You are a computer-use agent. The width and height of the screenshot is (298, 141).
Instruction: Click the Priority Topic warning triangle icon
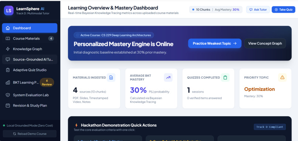coord(282,78)
